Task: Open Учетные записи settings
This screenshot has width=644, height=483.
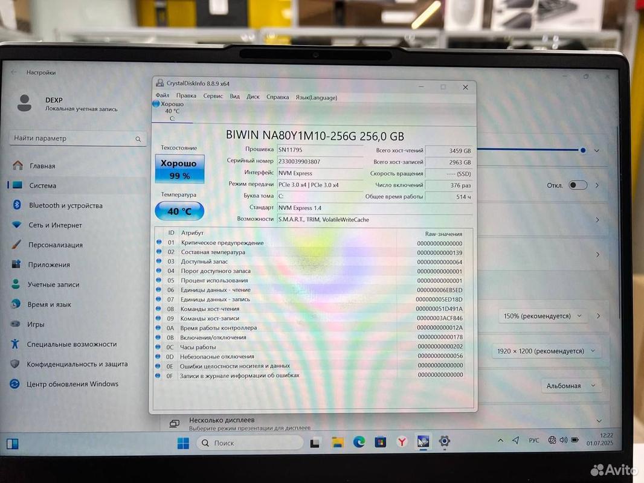Action: (x=77, y=284)
